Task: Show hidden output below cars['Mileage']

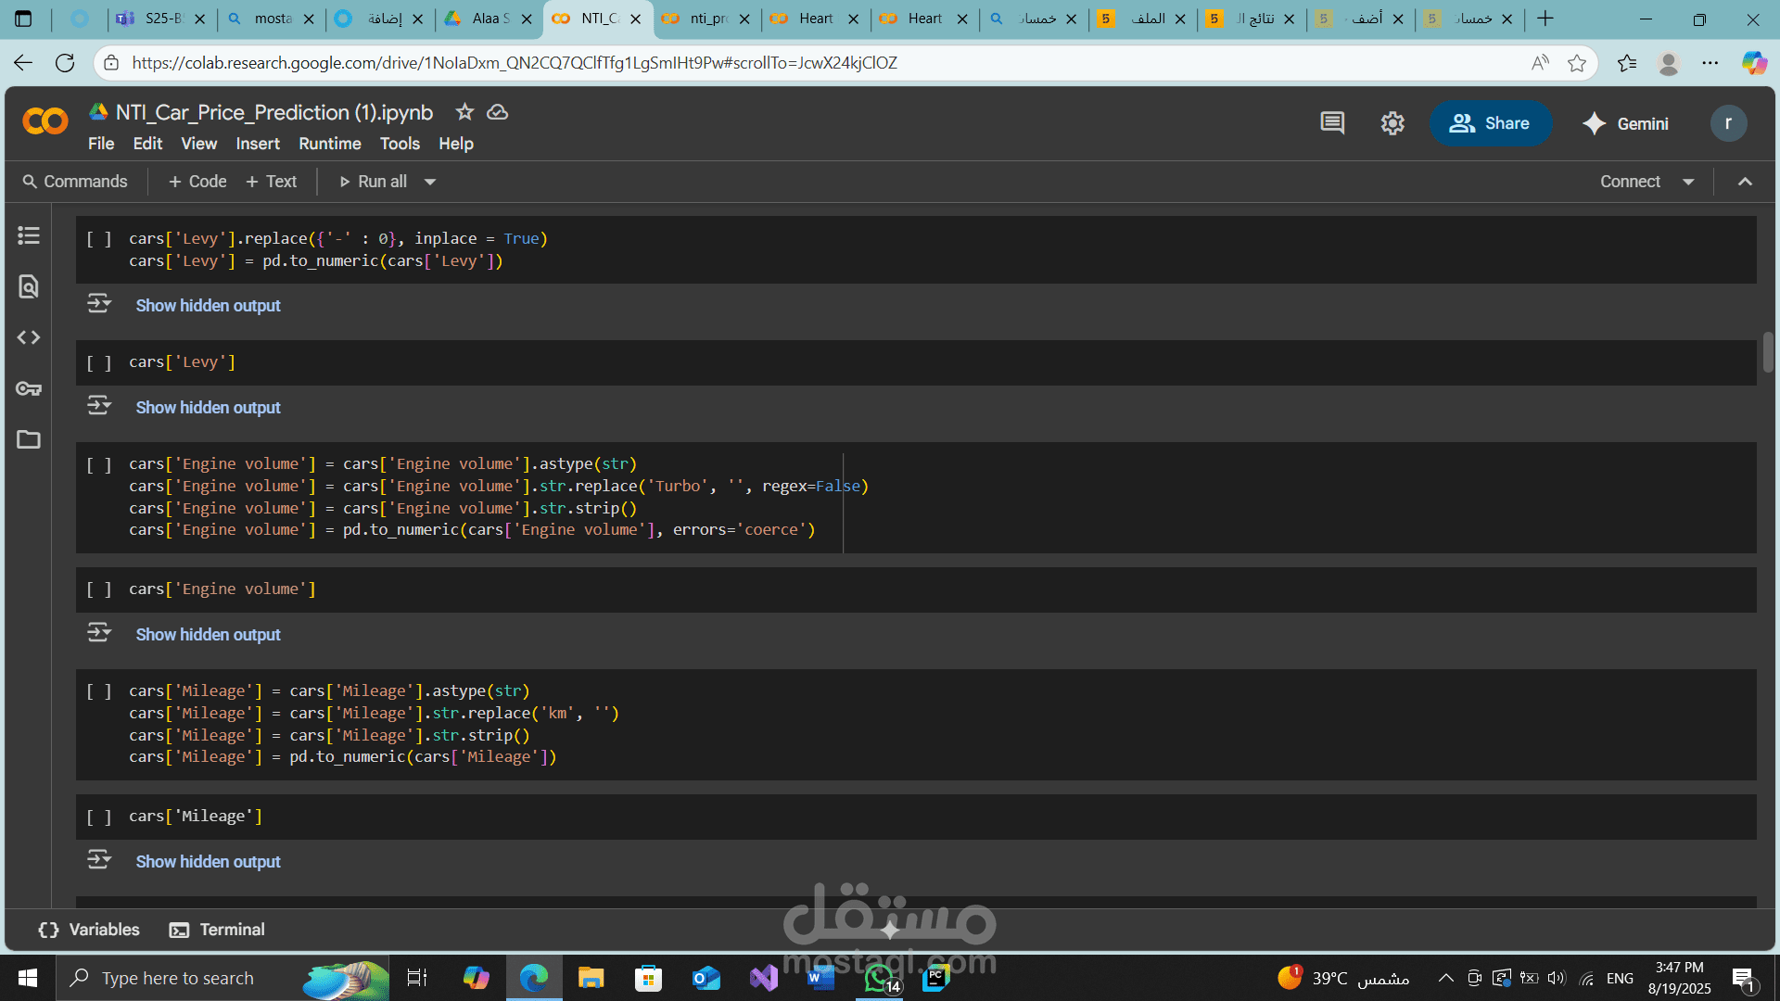Action: click(208, 861)
